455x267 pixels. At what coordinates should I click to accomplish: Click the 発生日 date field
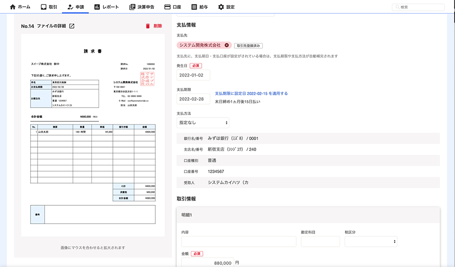coord(193,76)
